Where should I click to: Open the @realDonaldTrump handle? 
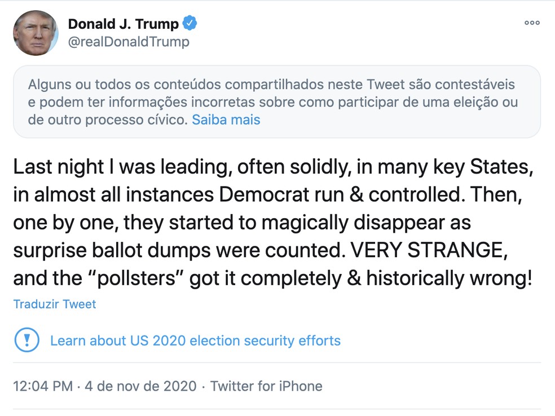[129, 42]
